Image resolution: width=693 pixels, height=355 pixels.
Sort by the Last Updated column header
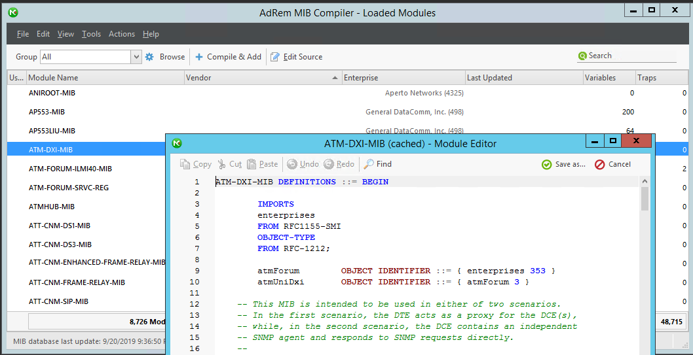524,78
